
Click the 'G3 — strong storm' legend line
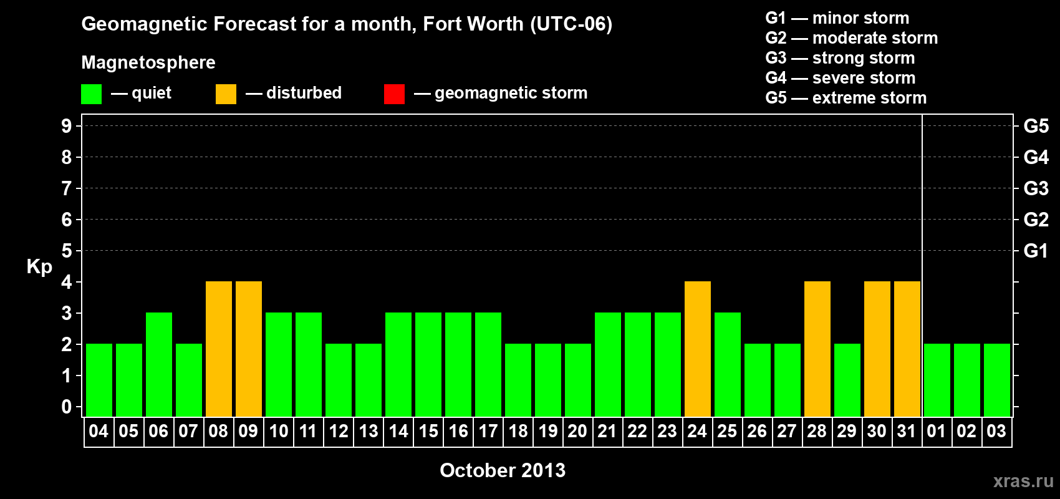pyautogui.click(x=840, y=58)
